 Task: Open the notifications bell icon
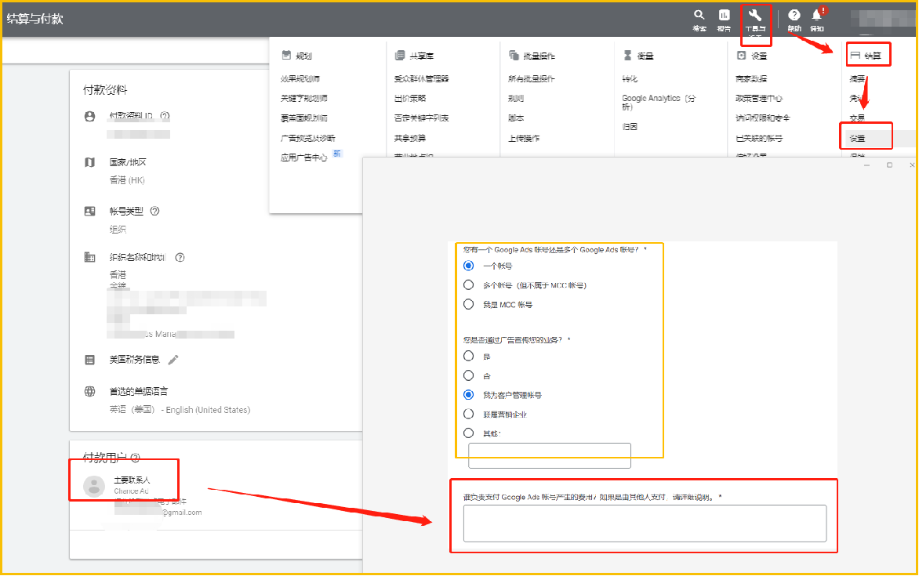816,16
